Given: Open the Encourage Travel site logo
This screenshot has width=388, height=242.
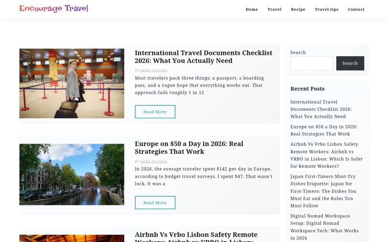Looking at the screenshot, I should [54, 9].
